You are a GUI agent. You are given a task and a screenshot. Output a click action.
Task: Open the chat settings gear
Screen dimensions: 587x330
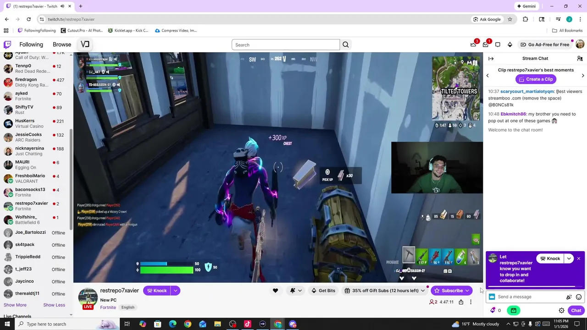click(x=561, y=310)
